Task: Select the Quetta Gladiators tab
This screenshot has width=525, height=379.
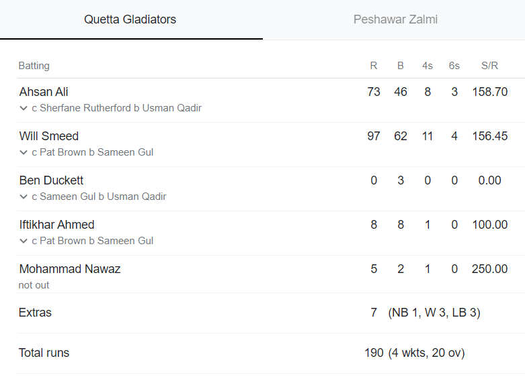Action: (130, 19)
